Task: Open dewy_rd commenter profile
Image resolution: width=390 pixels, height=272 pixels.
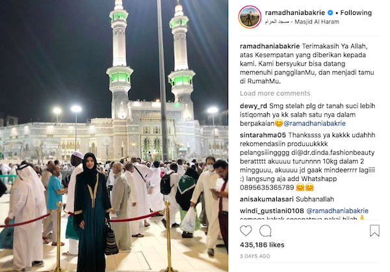Action: point(253,106)
